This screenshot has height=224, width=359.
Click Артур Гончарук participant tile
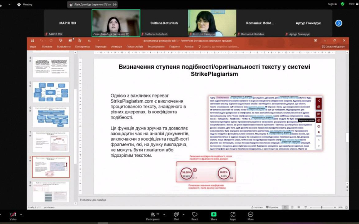[308, 23]
